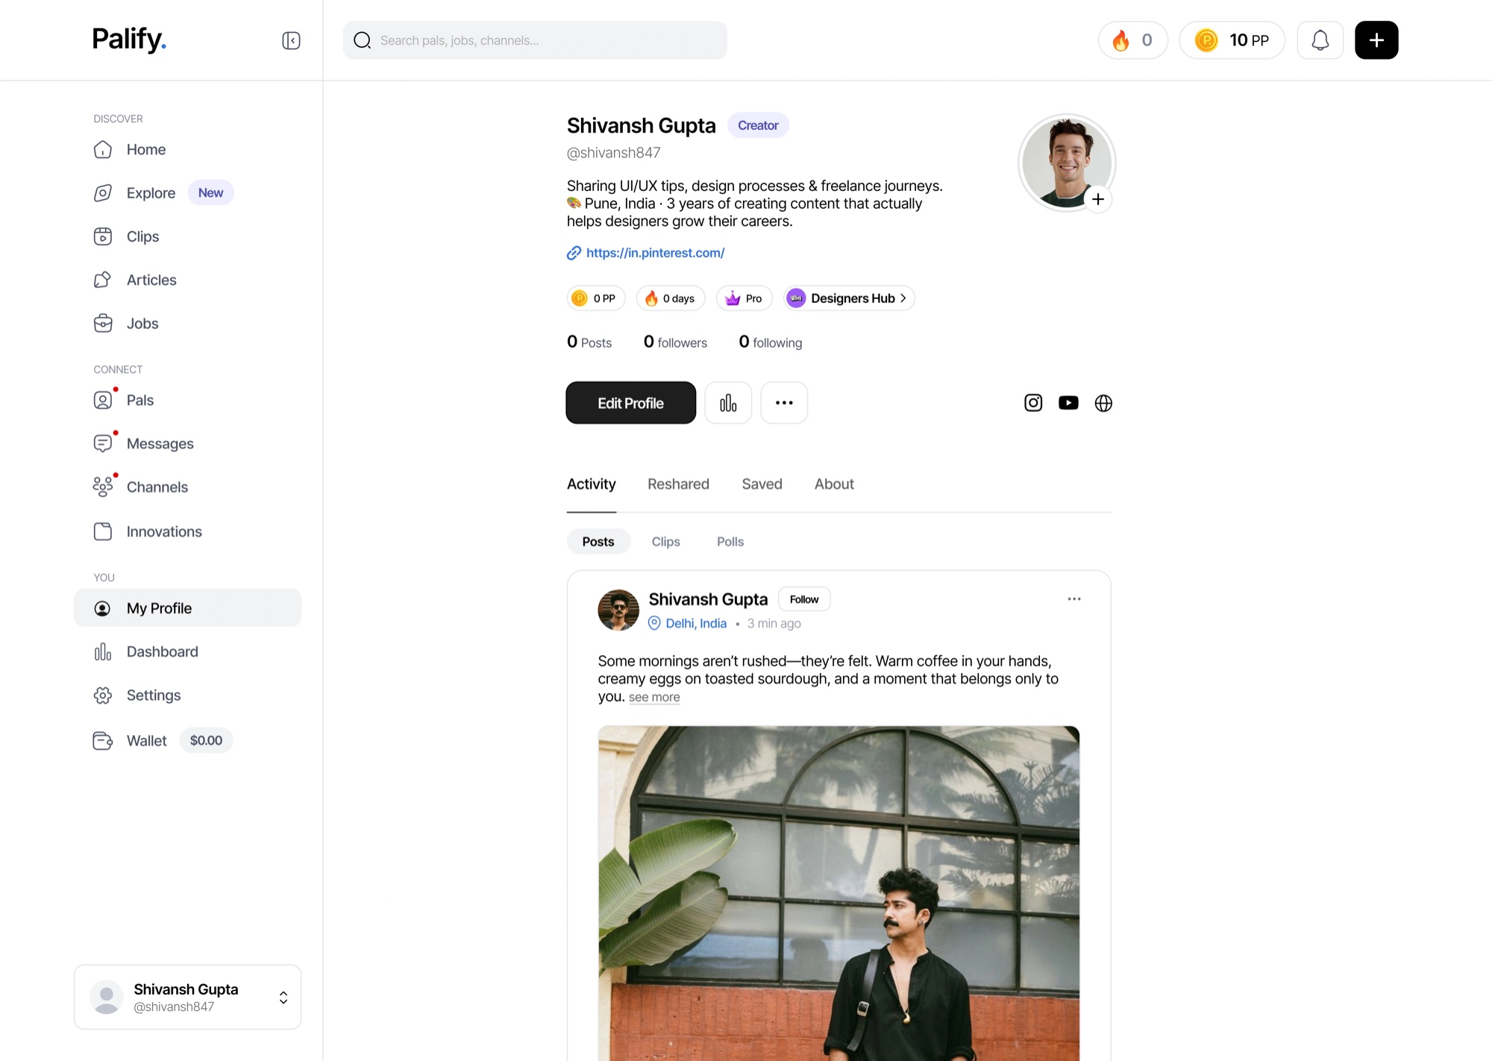Screen dimensions: 1492x1061
Task: Click the profile avatar photo
Action: pos(1067,162)
